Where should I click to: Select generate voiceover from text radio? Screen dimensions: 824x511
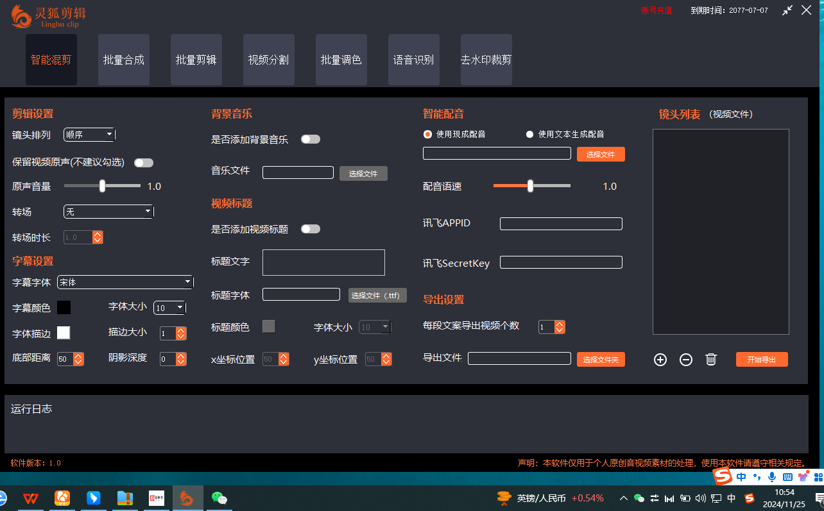529,134
